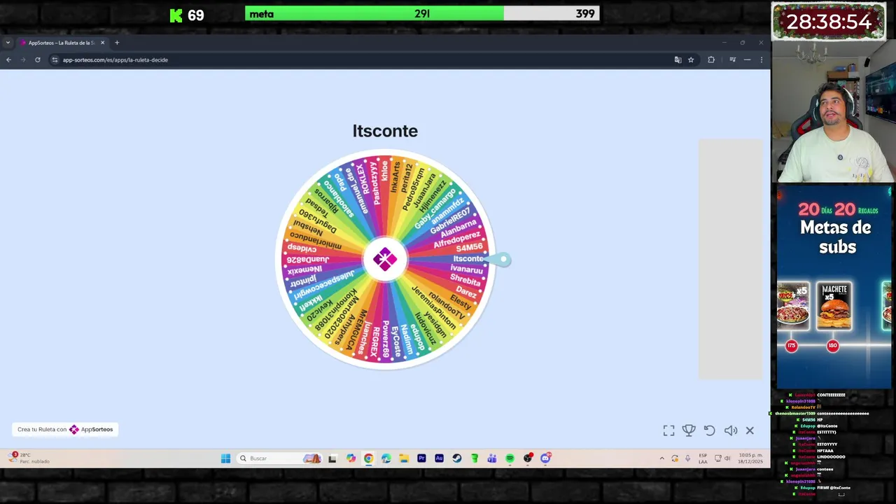Open weather widget showing 28°C
Viewport: 896px width, 504px height.
coord(29,458)
